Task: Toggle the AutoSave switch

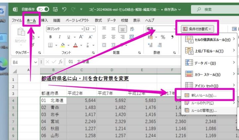Action: [43, 9]
